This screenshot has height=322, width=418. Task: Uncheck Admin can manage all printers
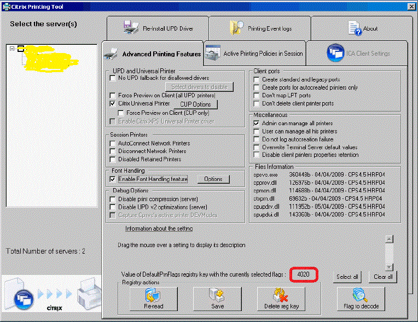(257, 124)
